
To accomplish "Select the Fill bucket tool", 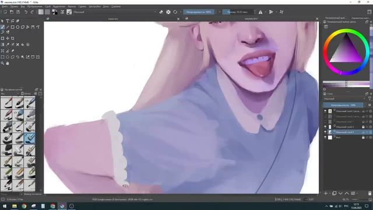I will (x=23, y=44).
